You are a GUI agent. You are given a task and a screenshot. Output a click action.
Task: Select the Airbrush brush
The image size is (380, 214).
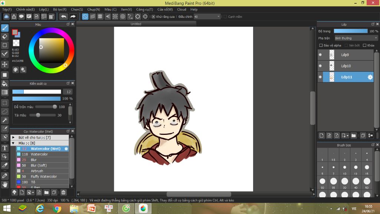(x=42, y=171)
